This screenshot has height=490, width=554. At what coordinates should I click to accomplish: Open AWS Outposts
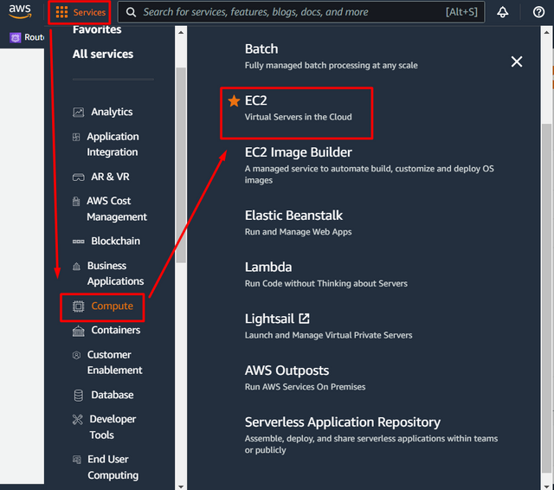(287, 371)
